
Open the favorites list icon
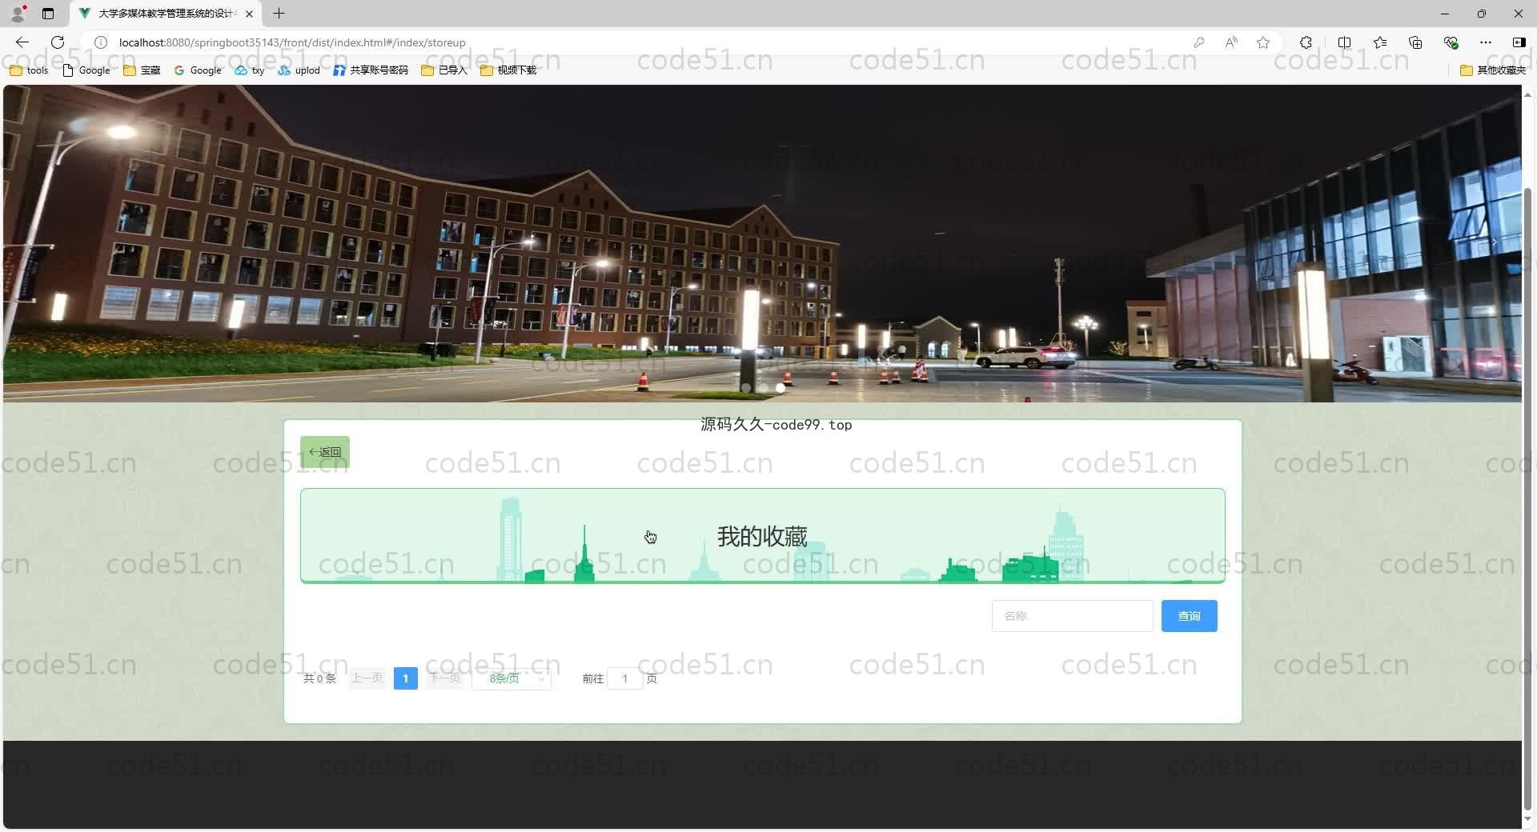(x=1380, y=42)
